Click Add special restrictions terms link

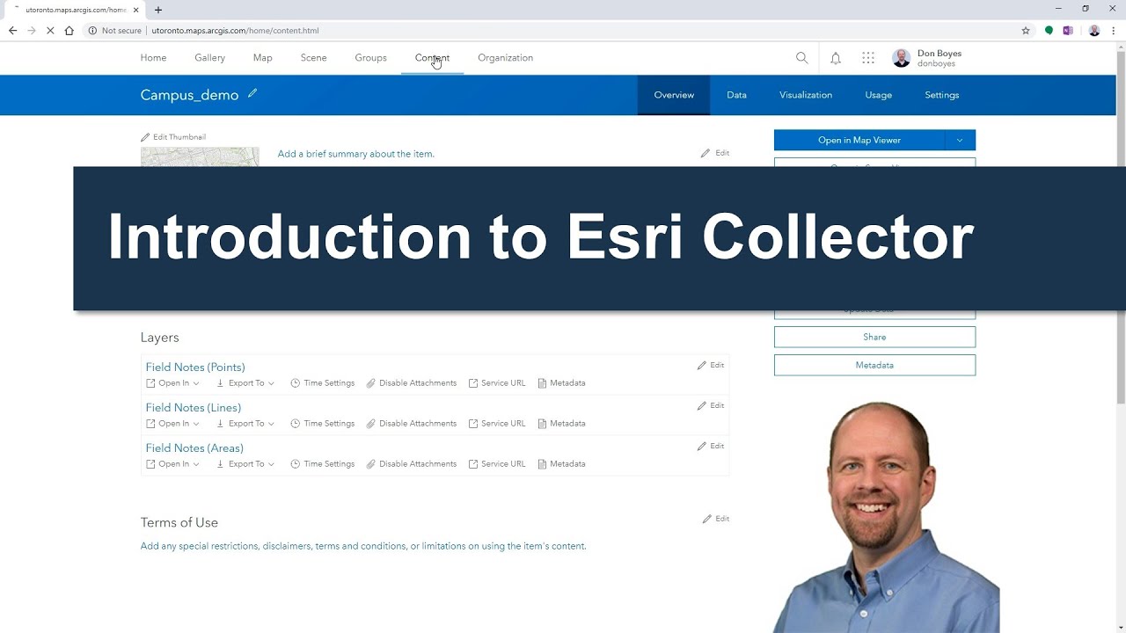pos(363,546)
